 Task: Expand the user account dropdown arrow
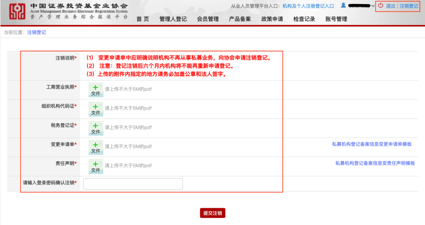(x=373, y=6)
